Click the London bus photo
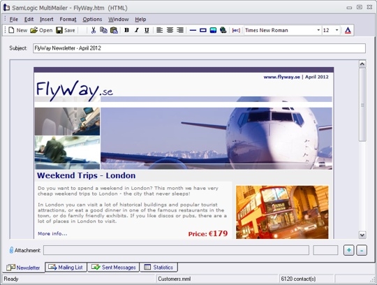377x285 pixels. pos(282,212)
